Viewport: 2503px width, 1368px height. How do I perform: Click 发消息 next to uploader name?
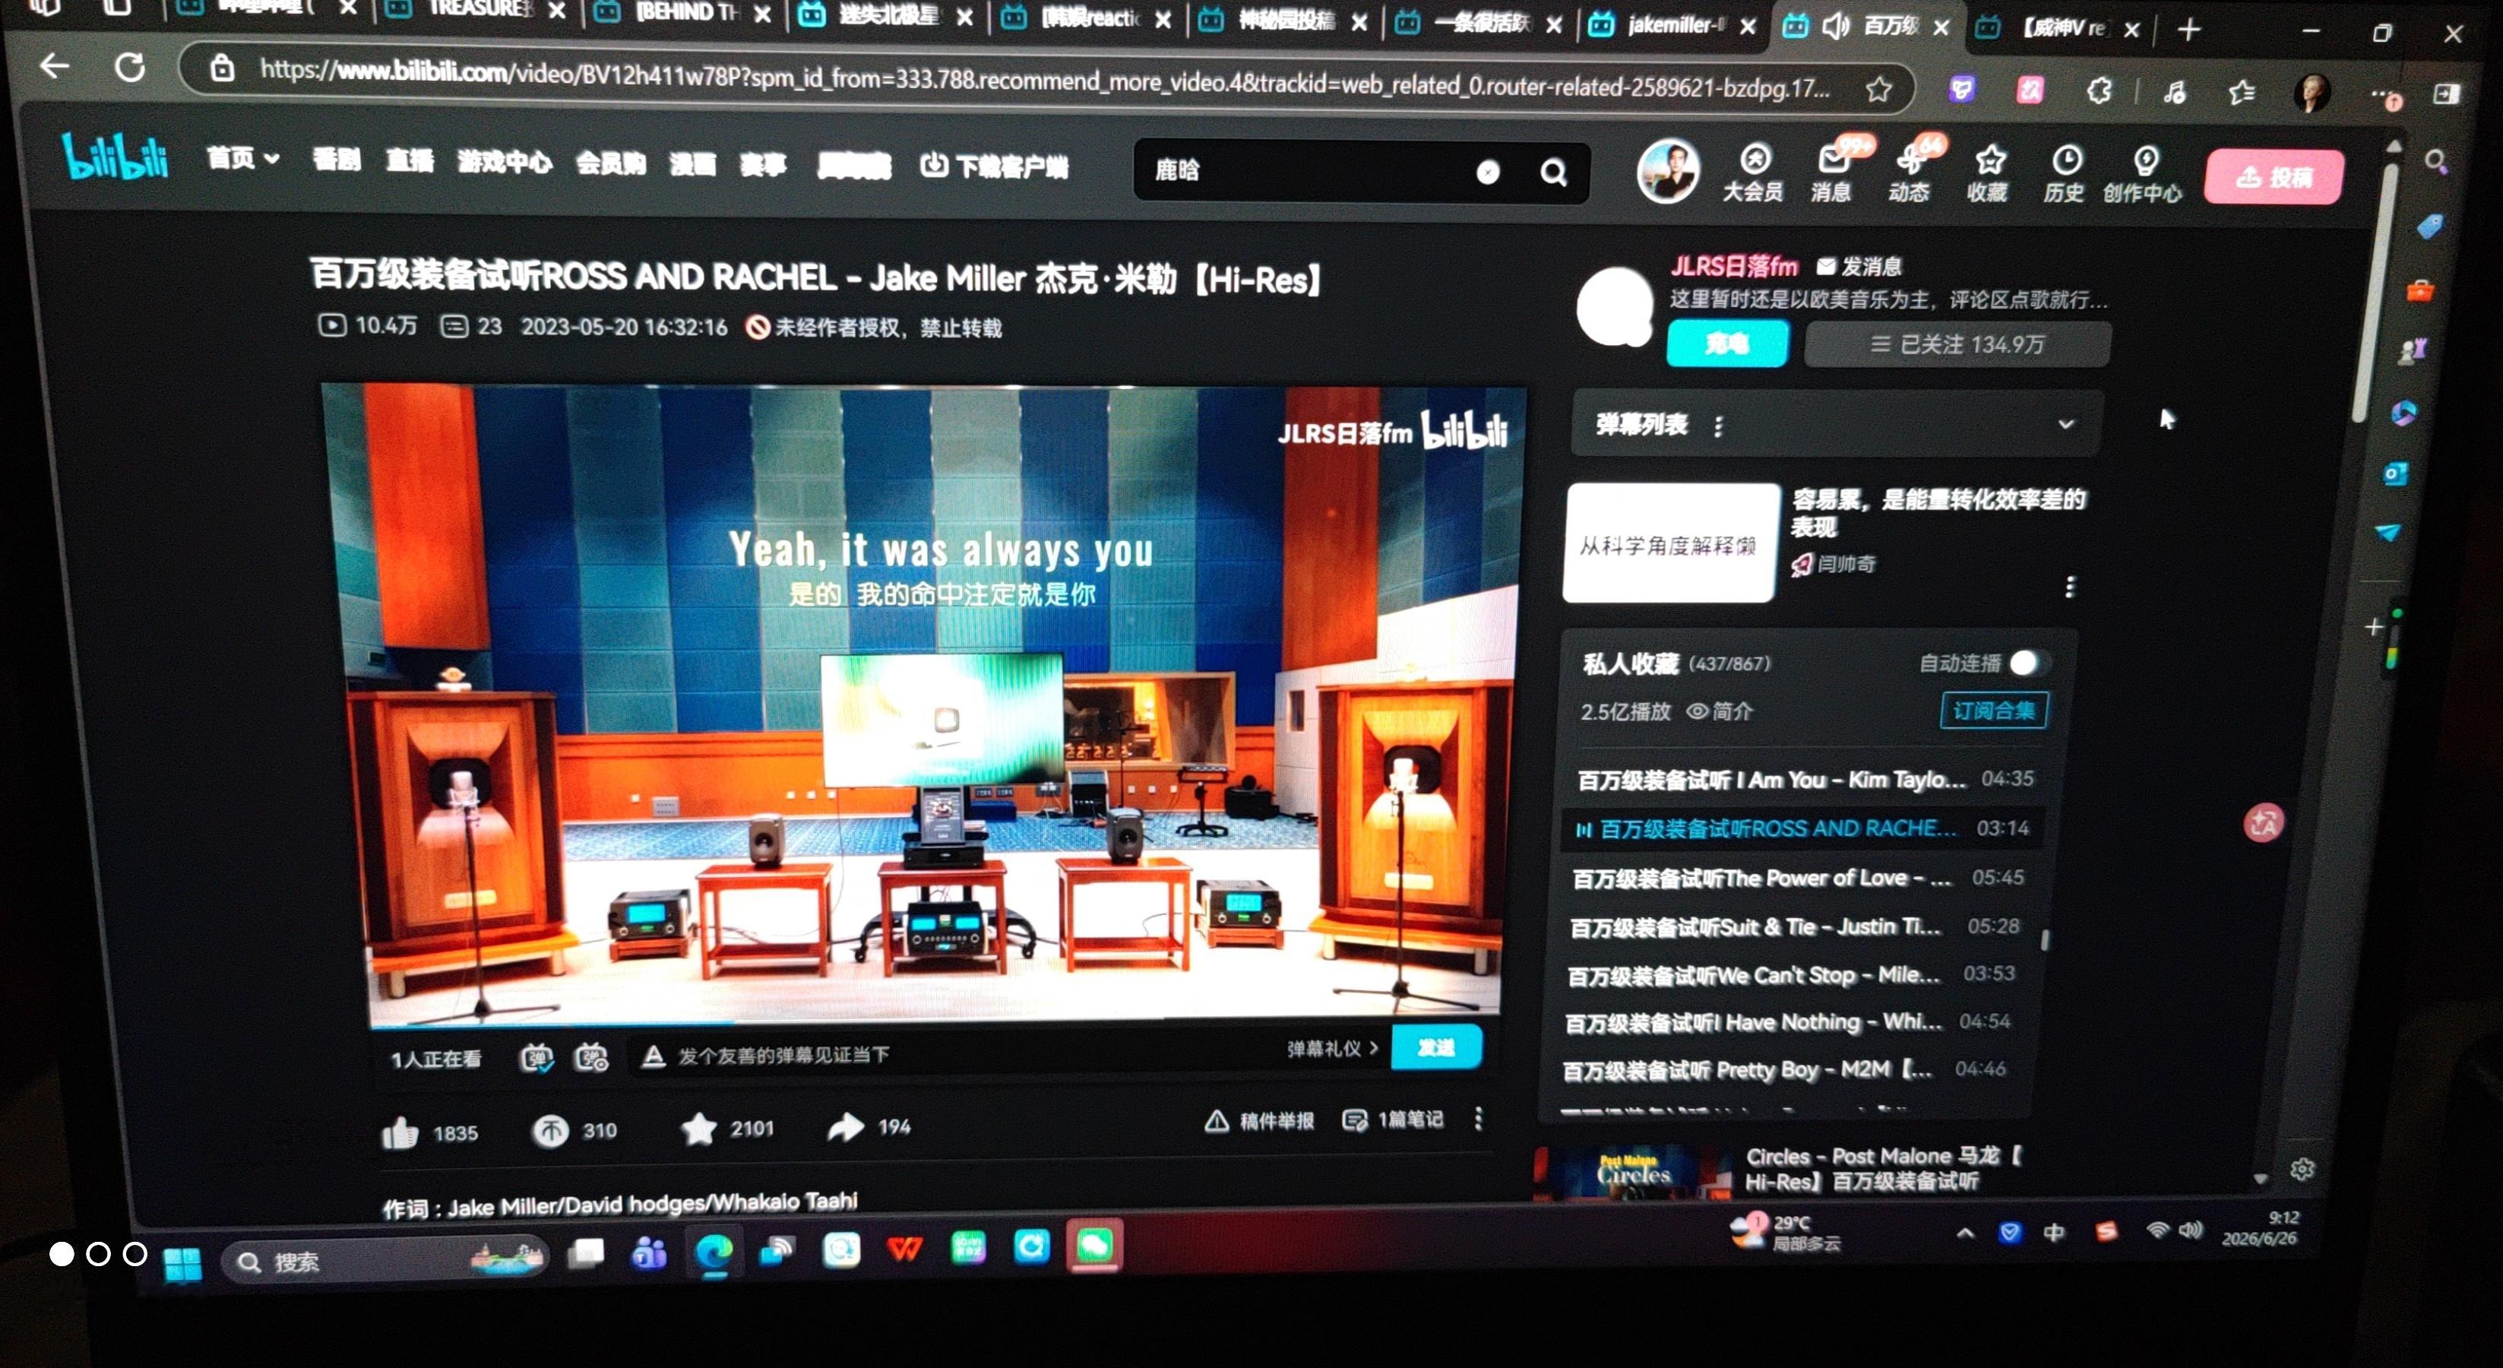tap(1859, 266)
